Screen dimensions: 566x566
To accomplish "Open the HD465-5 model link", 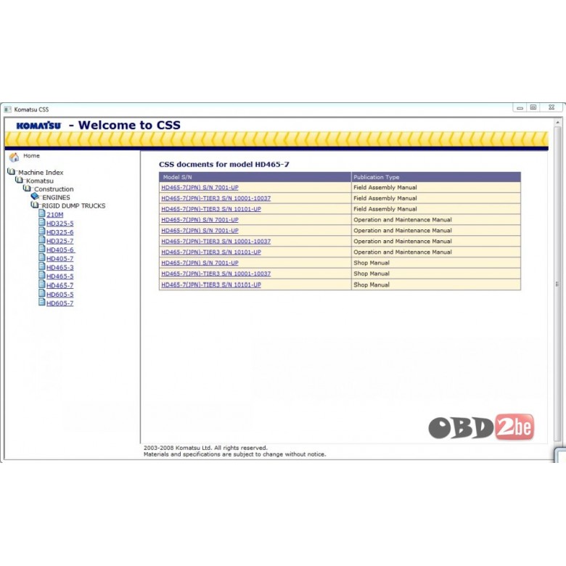I will 60,276.
